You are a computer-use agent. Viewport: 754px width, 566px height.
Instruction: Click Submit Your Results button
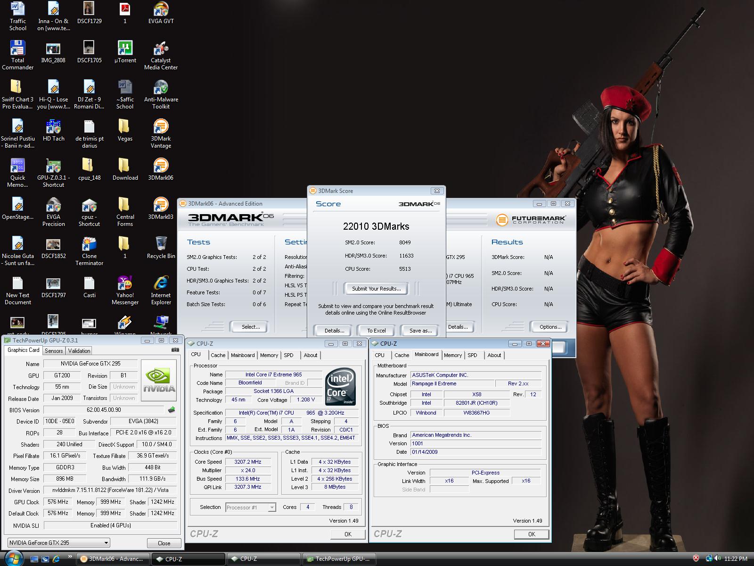(x=377, y=289)
